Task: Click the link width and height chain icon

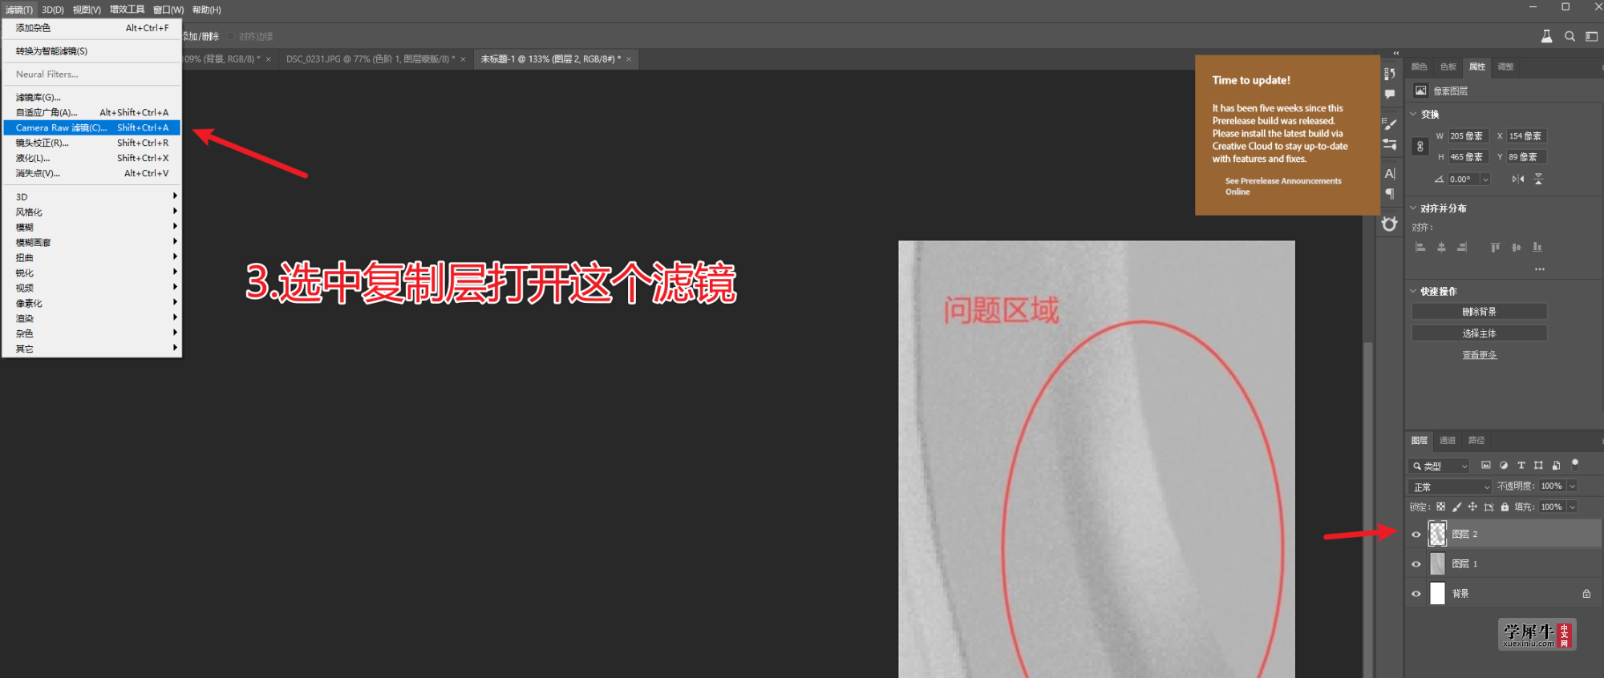Action: click(1420, 147)
